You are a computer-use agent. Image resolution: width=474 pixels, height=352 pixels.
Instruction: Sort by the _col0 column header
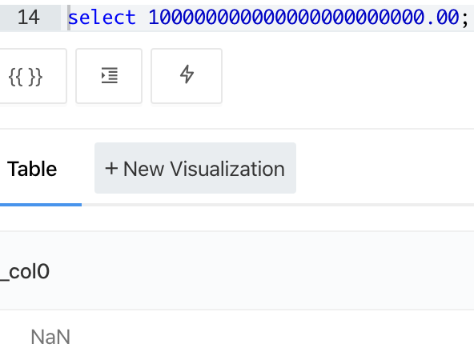point(25,271)
